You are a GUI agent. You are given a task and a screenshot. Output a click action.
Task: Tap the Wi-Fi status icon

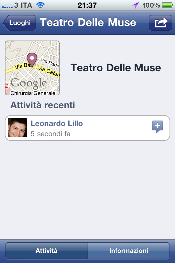tap(40, 5)
